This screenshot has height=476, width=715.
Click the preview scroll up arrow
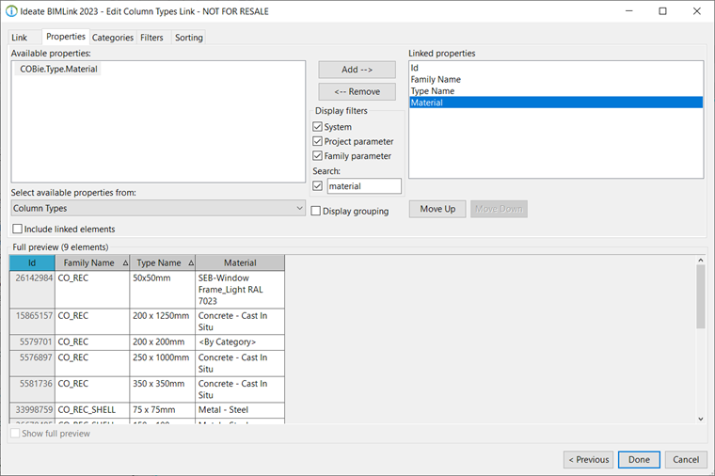(x=701, y=260)
